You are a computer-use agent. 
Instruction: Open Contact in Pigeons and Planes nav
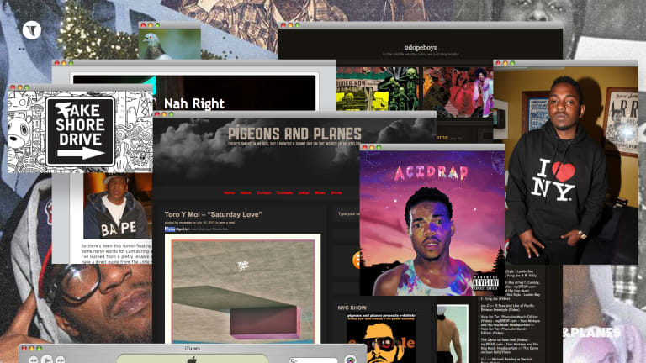pos(263,192)
